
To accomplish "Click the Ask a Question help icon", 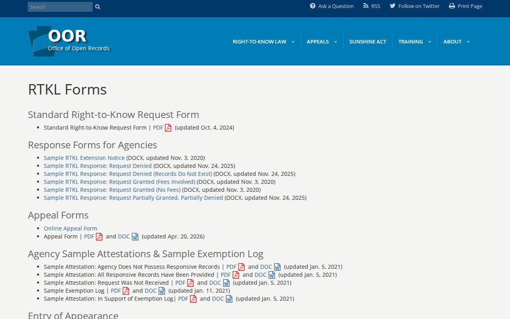I will click(313, 6).
